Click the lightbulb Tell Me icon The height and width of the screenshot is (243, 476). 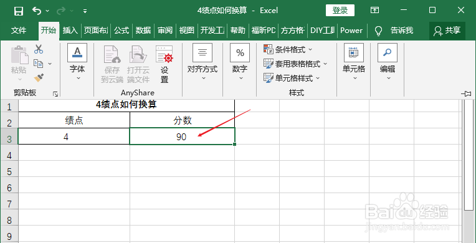378,31
